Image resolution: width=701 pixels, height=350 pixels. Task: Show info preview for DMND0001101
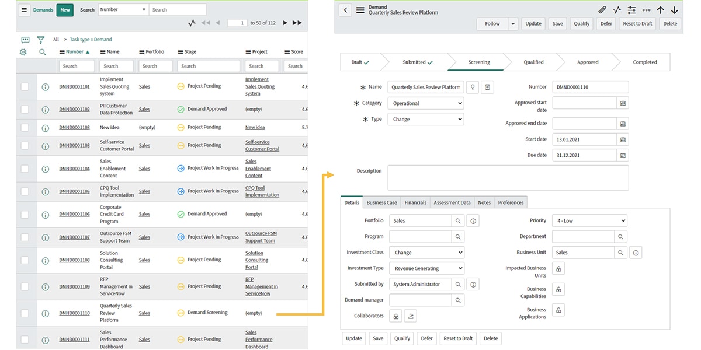point(45,87)
